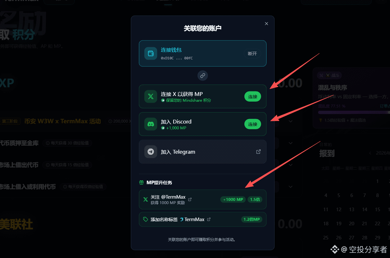Expand the 代币质押至金库 row chevron

tap(291, 143)
